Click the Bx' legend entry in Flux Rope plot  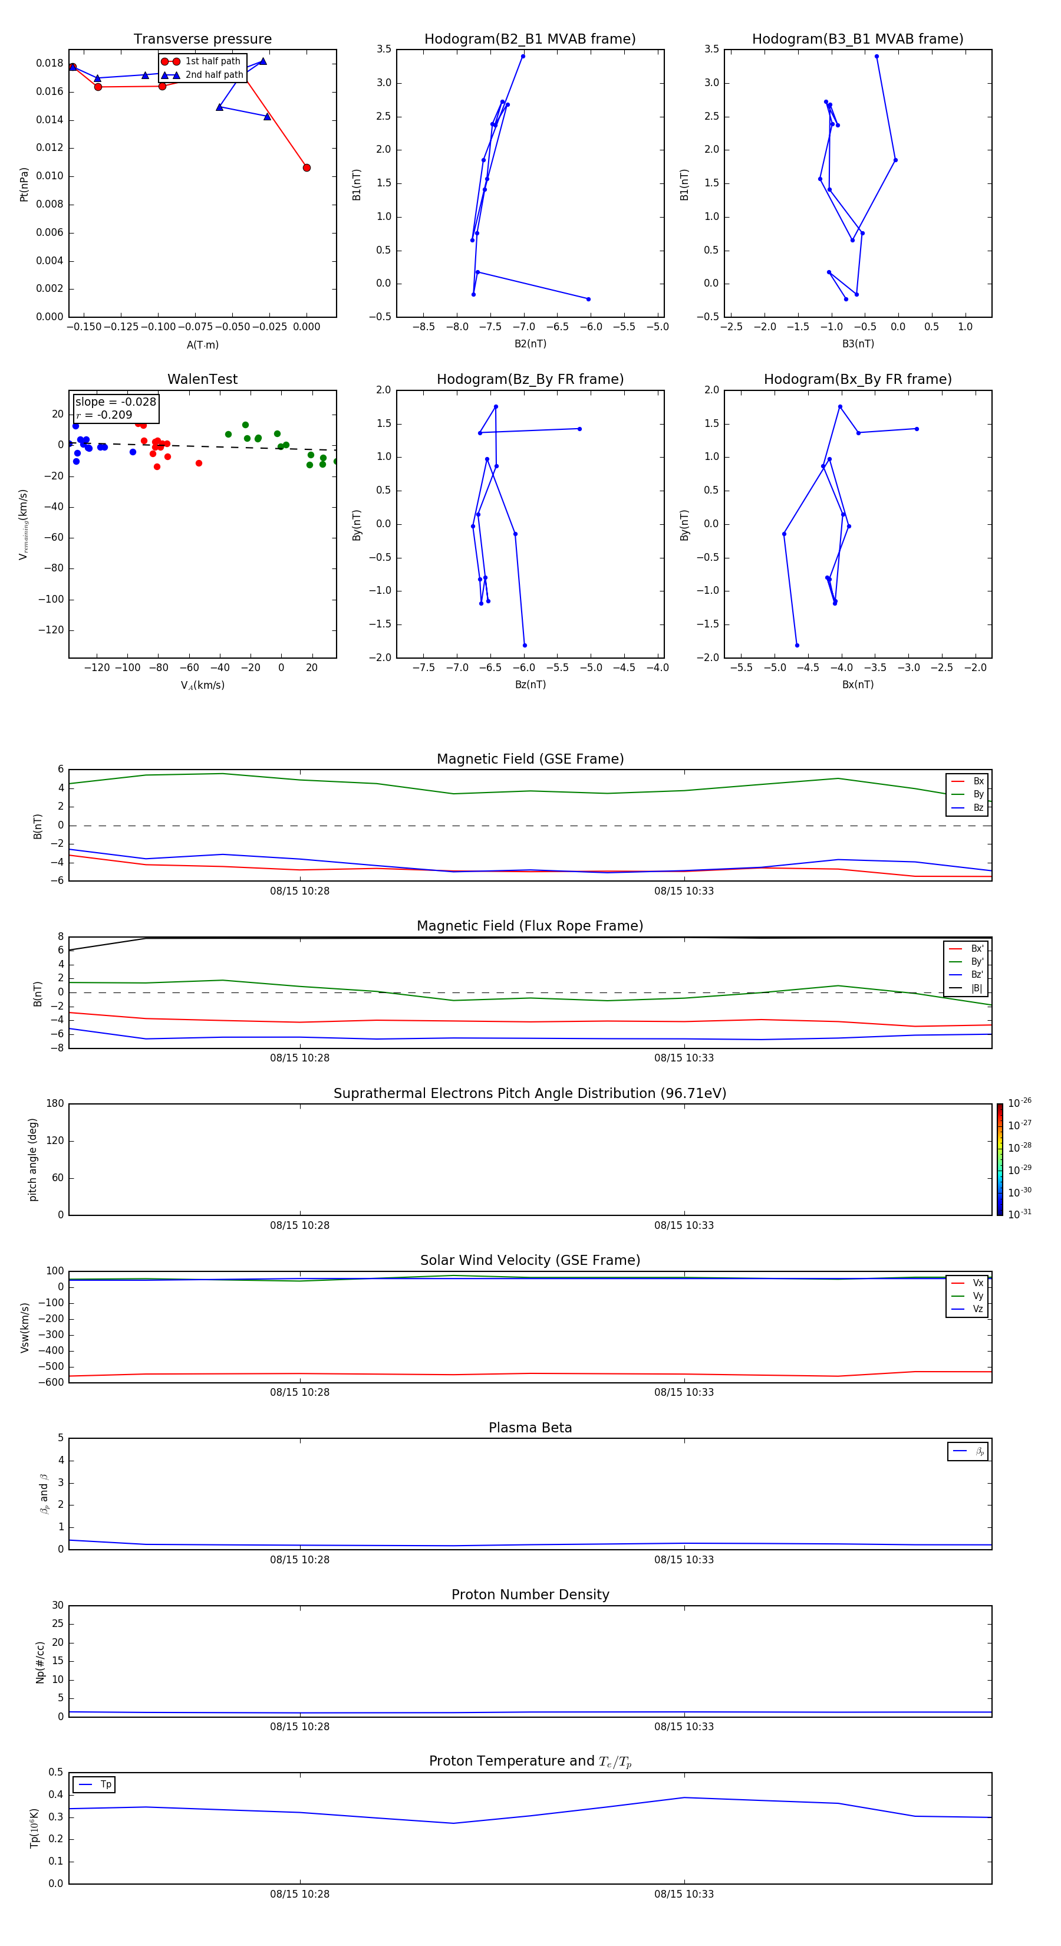966,949
